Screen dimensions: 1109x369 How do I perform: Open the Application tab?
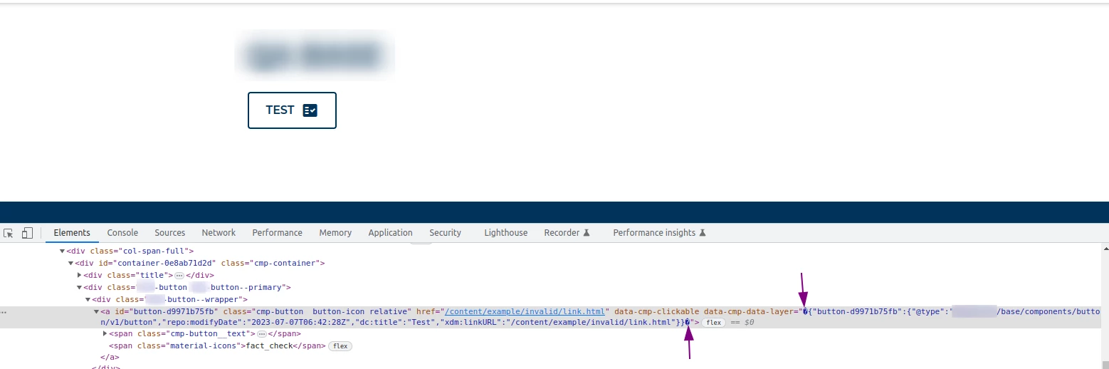(390, 233)
